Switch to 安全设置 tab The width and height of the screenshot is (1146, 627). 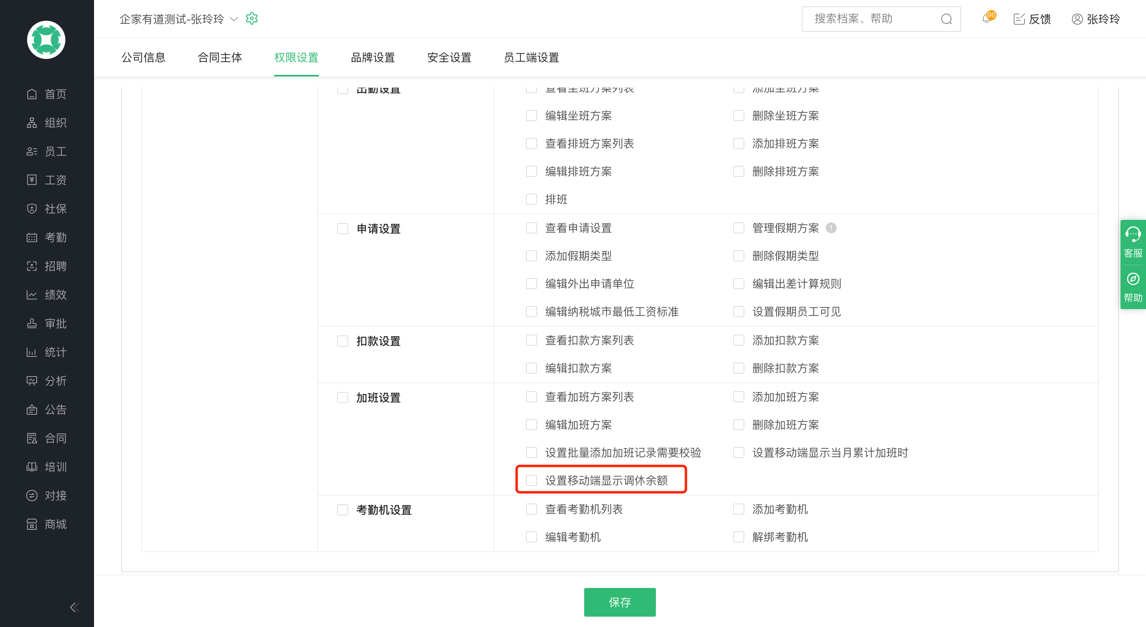pyautogui.click(x=449, y=57)
